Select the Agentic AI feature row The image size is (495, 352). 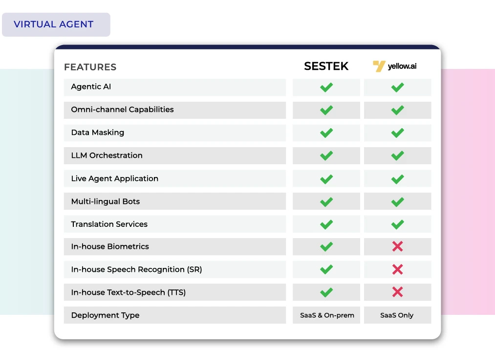tap(175, 87)
